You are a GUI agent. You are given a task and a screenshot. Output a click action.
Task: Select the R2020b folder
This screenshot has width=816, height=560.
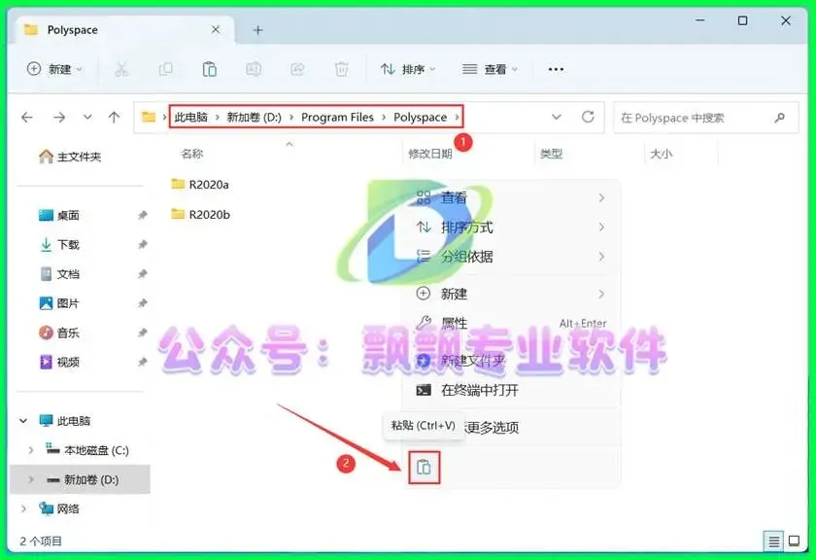click(x=201, y=214)
